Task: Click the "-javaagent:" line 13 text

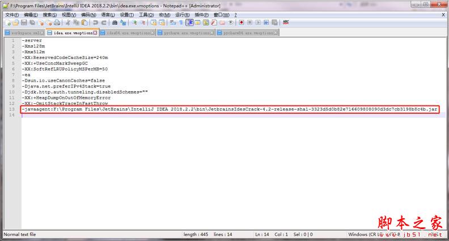Action: 230,109
